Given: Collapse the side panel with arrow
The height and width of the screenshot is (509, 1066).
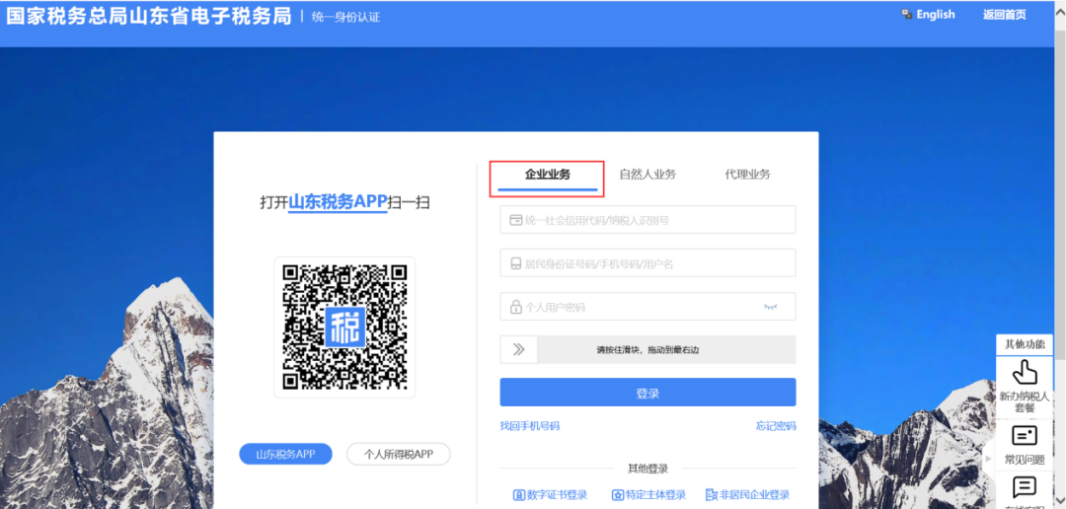Looking at the screenshot, I should click(988, 459).
